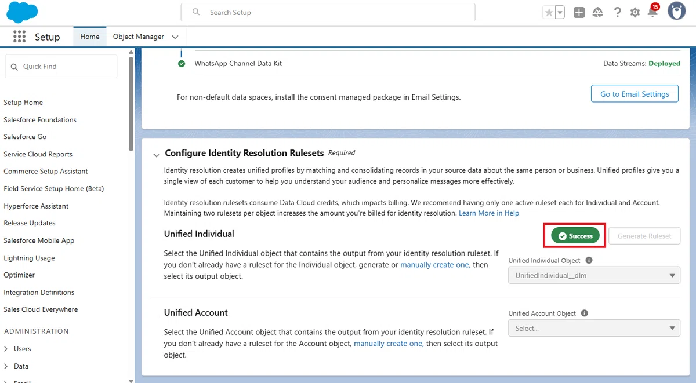Image resolution: width=696 pixels, height=383 pixels.
Task: Open Hyperforce Assistant in sidebar
Action: point(36,206)
